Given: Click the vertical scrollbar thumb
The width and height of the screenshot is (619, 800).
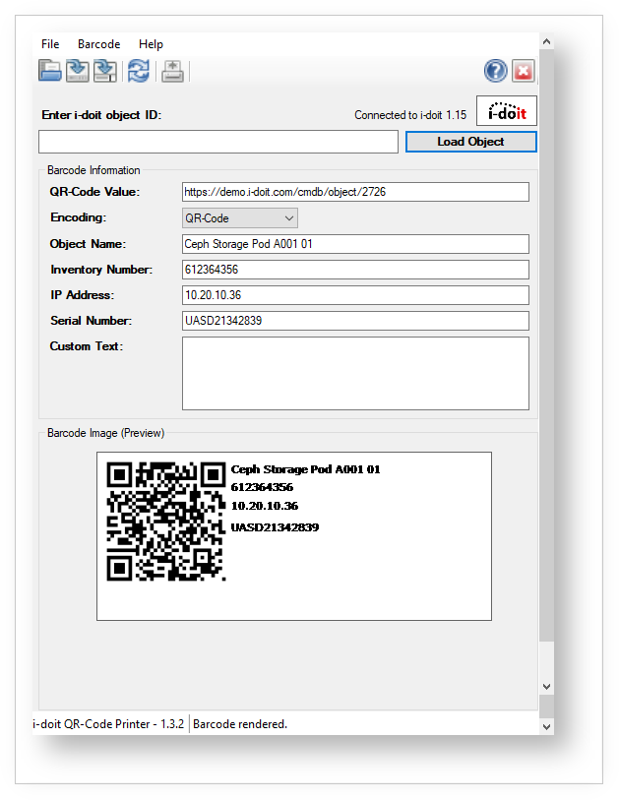Looking at the screenshot, I should 546,345.
